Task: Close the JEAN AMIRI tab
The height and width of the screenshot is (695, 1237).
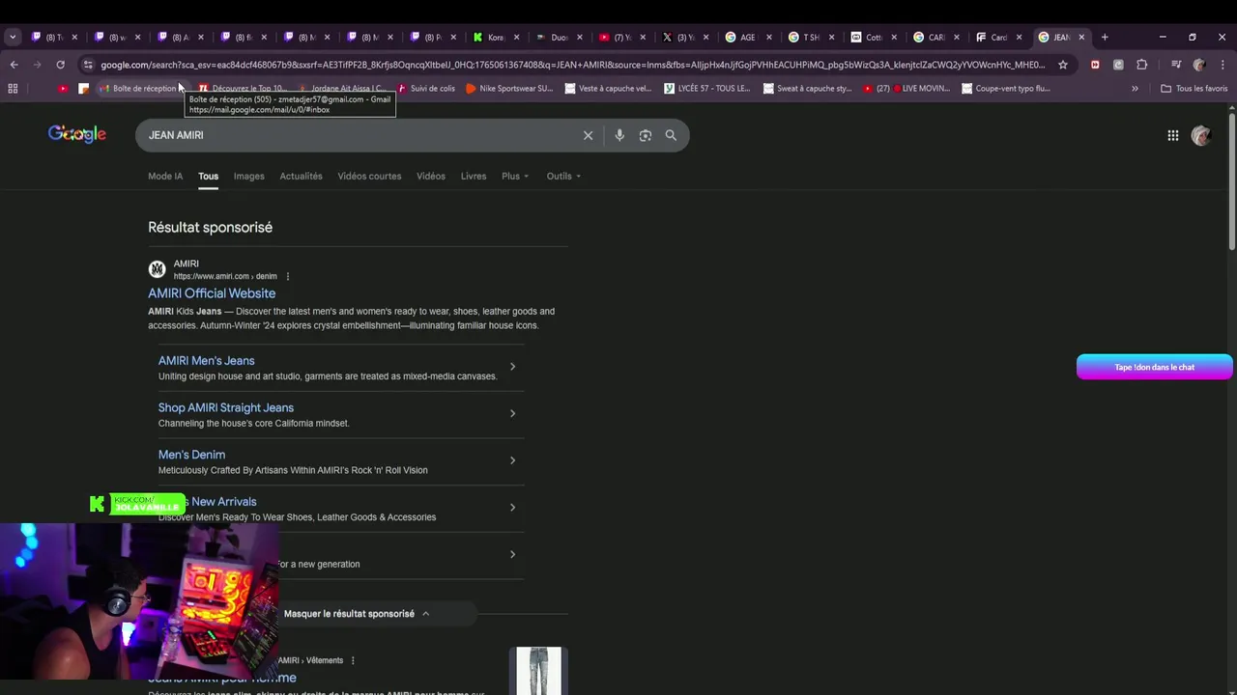Action: pos(1081,37)
